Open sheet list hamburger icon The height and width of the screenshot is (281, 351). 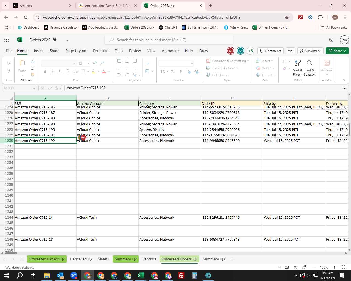tap(22, 259)
